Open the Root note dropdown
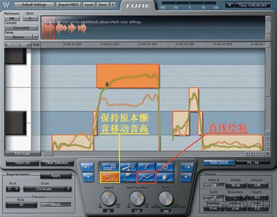The image size is (277, 217). 13,189
